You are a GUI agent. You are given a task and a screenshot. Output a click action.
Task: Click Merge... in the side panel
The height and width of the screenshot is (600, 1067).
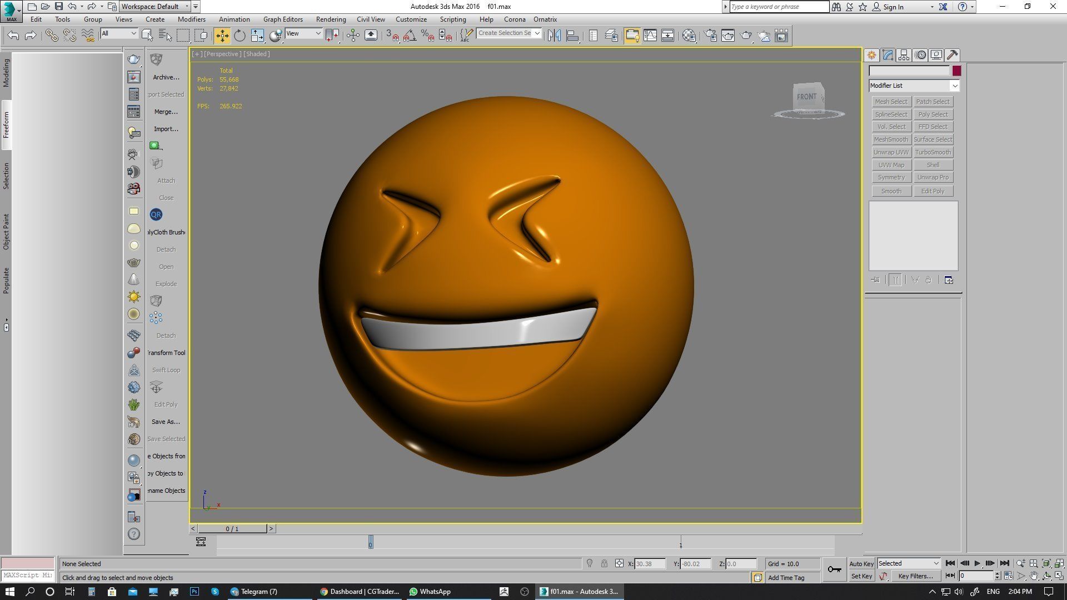(166, 112)
